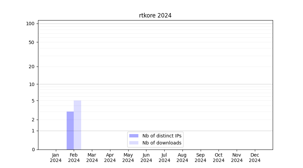Select the 'Jun 2024' x-axis label
303x168 pixels.
click(x=146, y=158)
